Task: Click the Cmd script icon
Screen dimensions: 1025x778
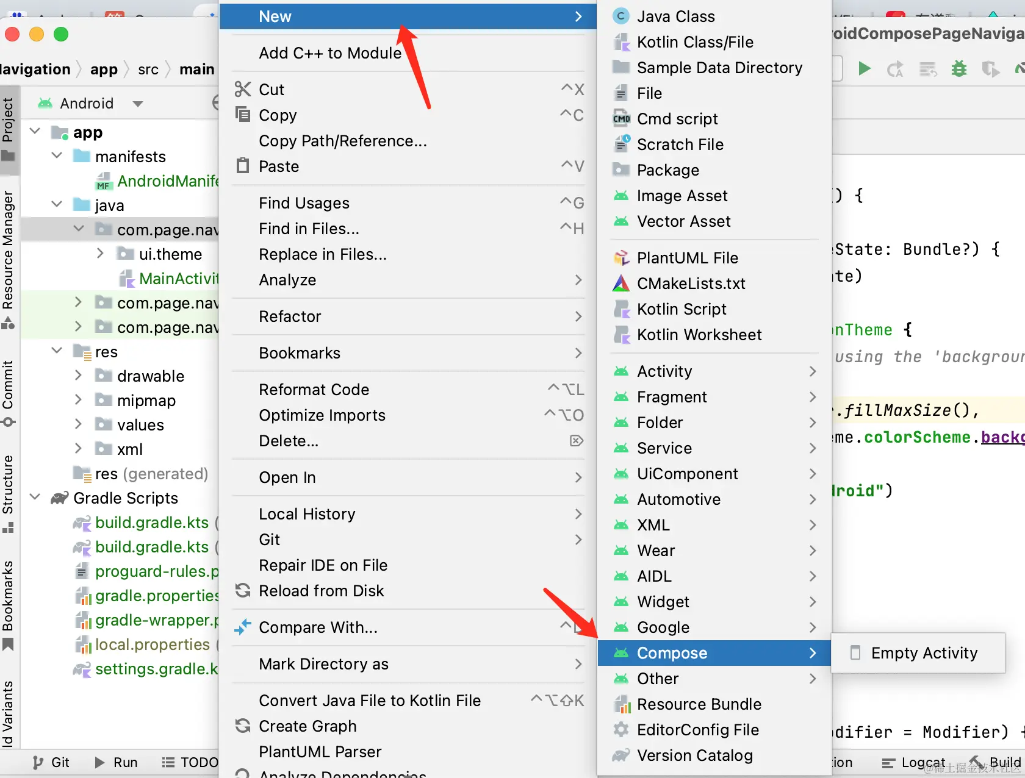Action: 621,119
